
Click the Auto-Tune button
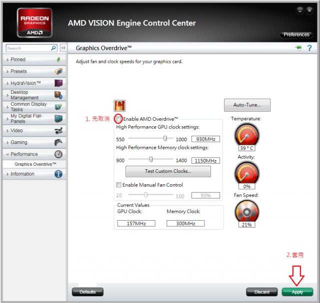[247, 105]
